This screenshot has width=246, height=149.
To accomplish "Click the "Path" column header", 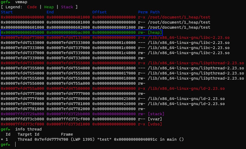I will (x=155, y=12).
